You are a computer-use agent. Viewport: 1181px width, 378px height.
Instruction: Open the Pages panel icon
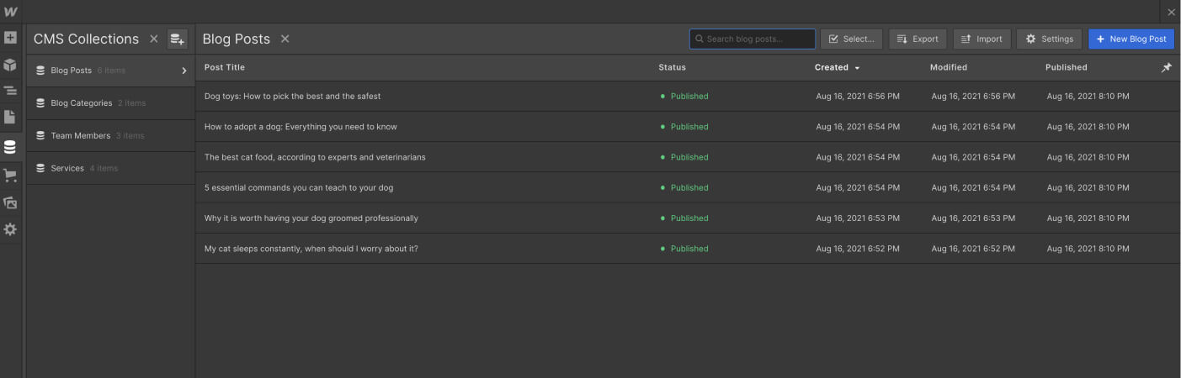tap(10, 117)
